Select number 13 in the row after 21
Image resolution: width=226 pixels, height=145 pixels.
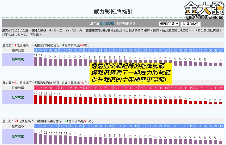[36, 126]
